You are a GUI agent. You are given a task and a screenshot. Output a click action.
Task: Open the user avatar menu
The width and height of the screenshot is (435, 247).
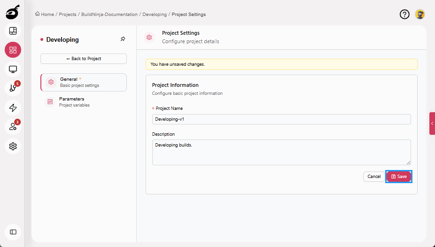[420, 14]
